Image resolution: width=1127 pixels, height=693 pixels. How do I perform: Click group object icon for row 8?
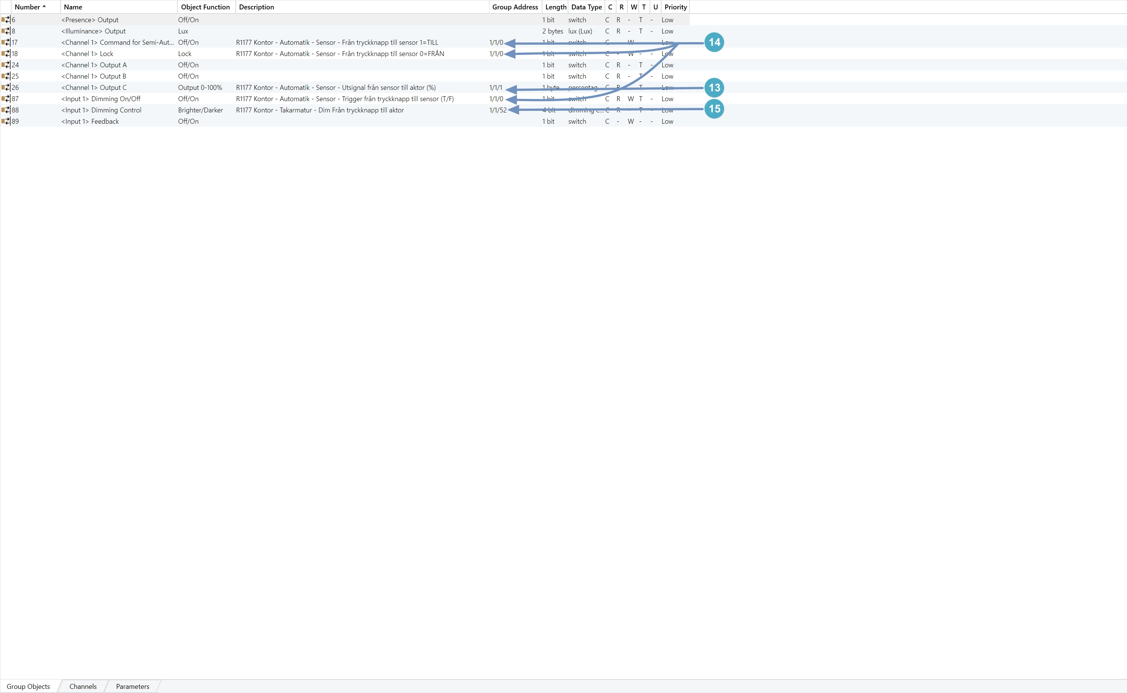6,31
